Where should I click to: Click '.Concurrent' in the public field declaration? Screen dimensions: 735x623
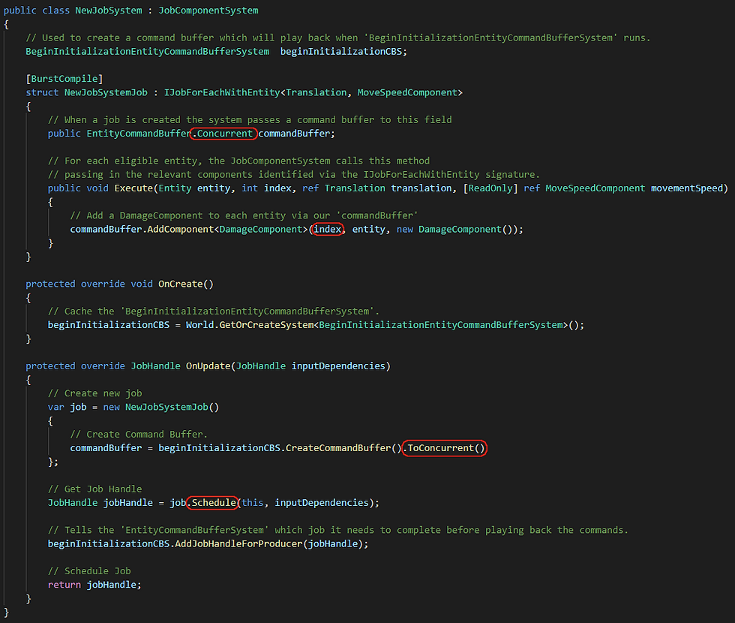tap(223, 134)
